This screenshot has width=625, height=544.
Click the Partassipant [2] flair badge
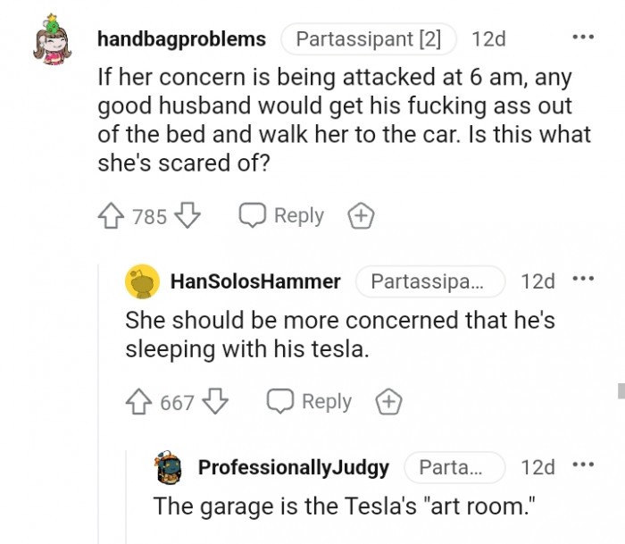click(368, 39)
